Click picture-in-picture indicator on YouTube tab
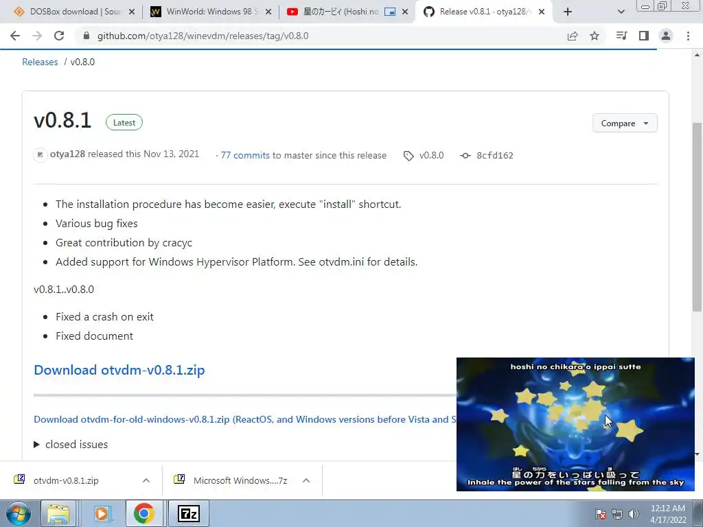 390,12
